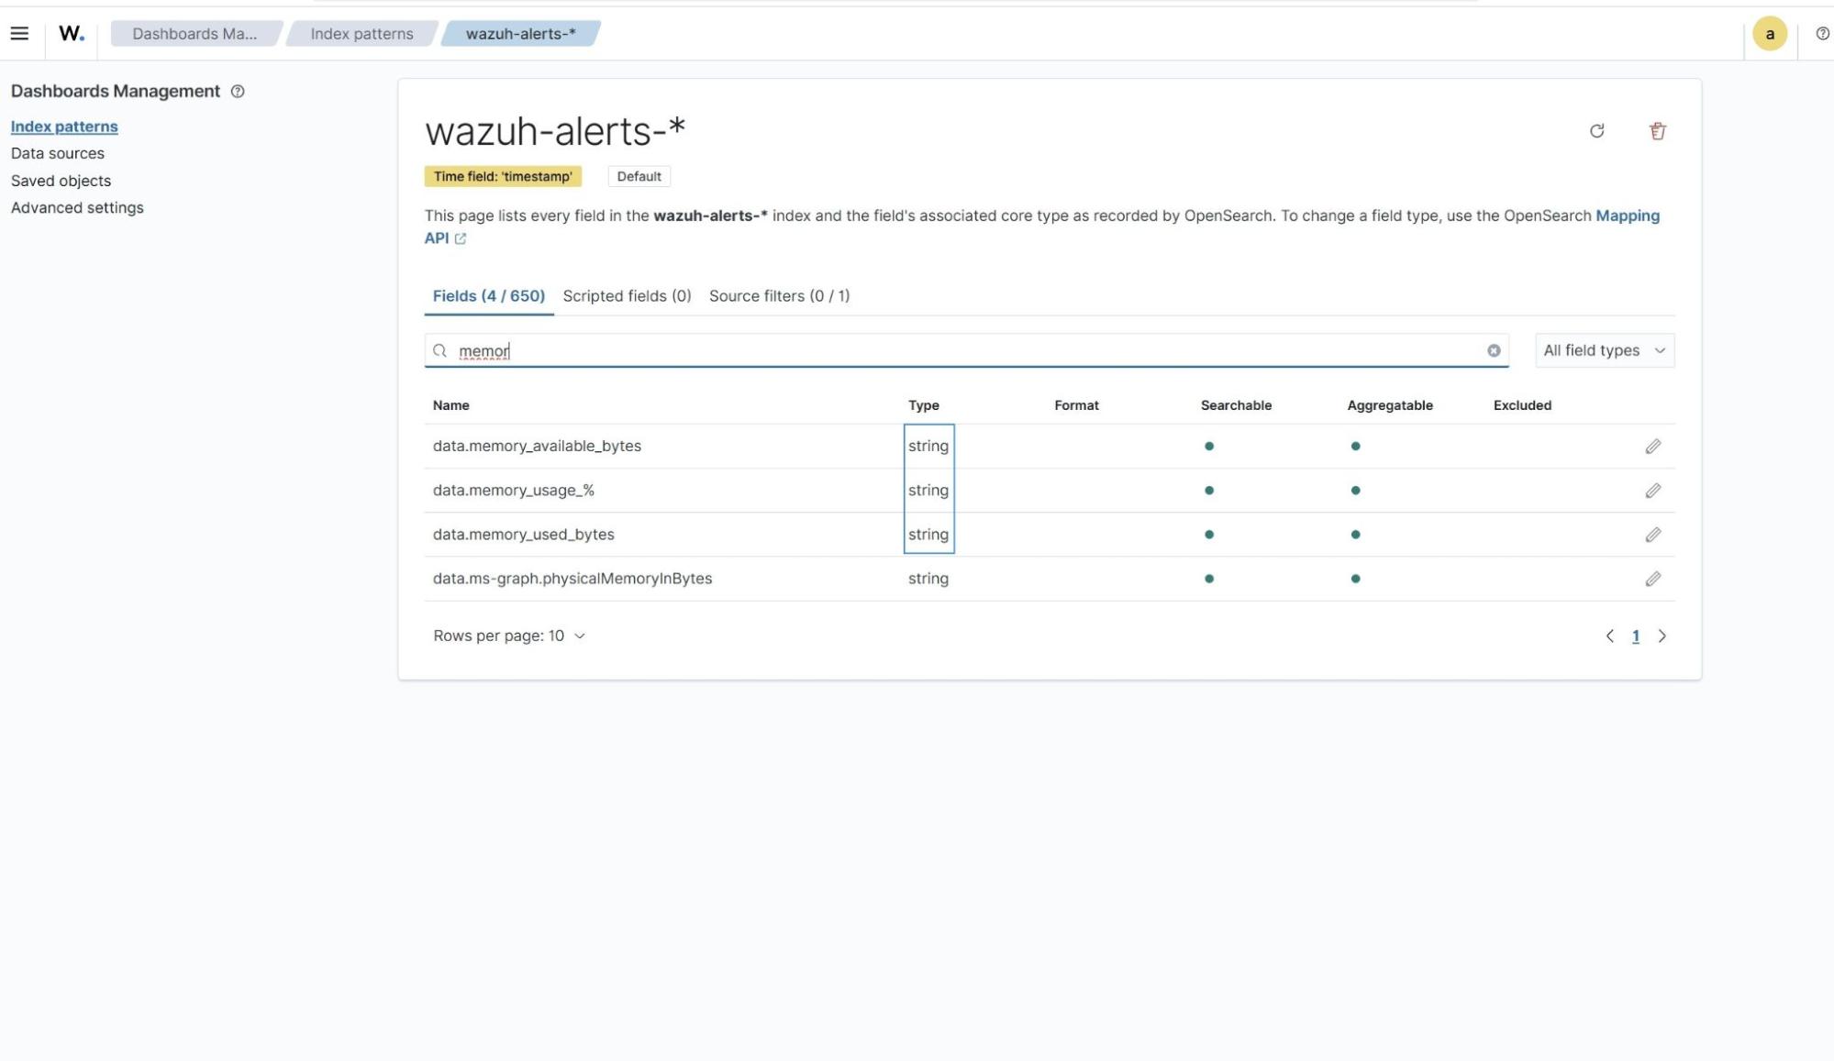1834x1061 pixels.
Task: Select the data.memory_usage_% field name
Action: tap(513, 490)
